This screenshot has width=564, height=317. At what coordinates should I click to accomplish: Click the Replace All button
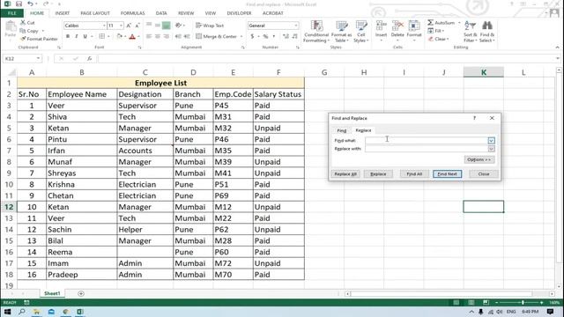click(x=345, y=174)
